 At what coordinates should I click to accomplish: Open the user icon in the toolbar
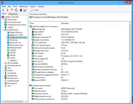21,10
